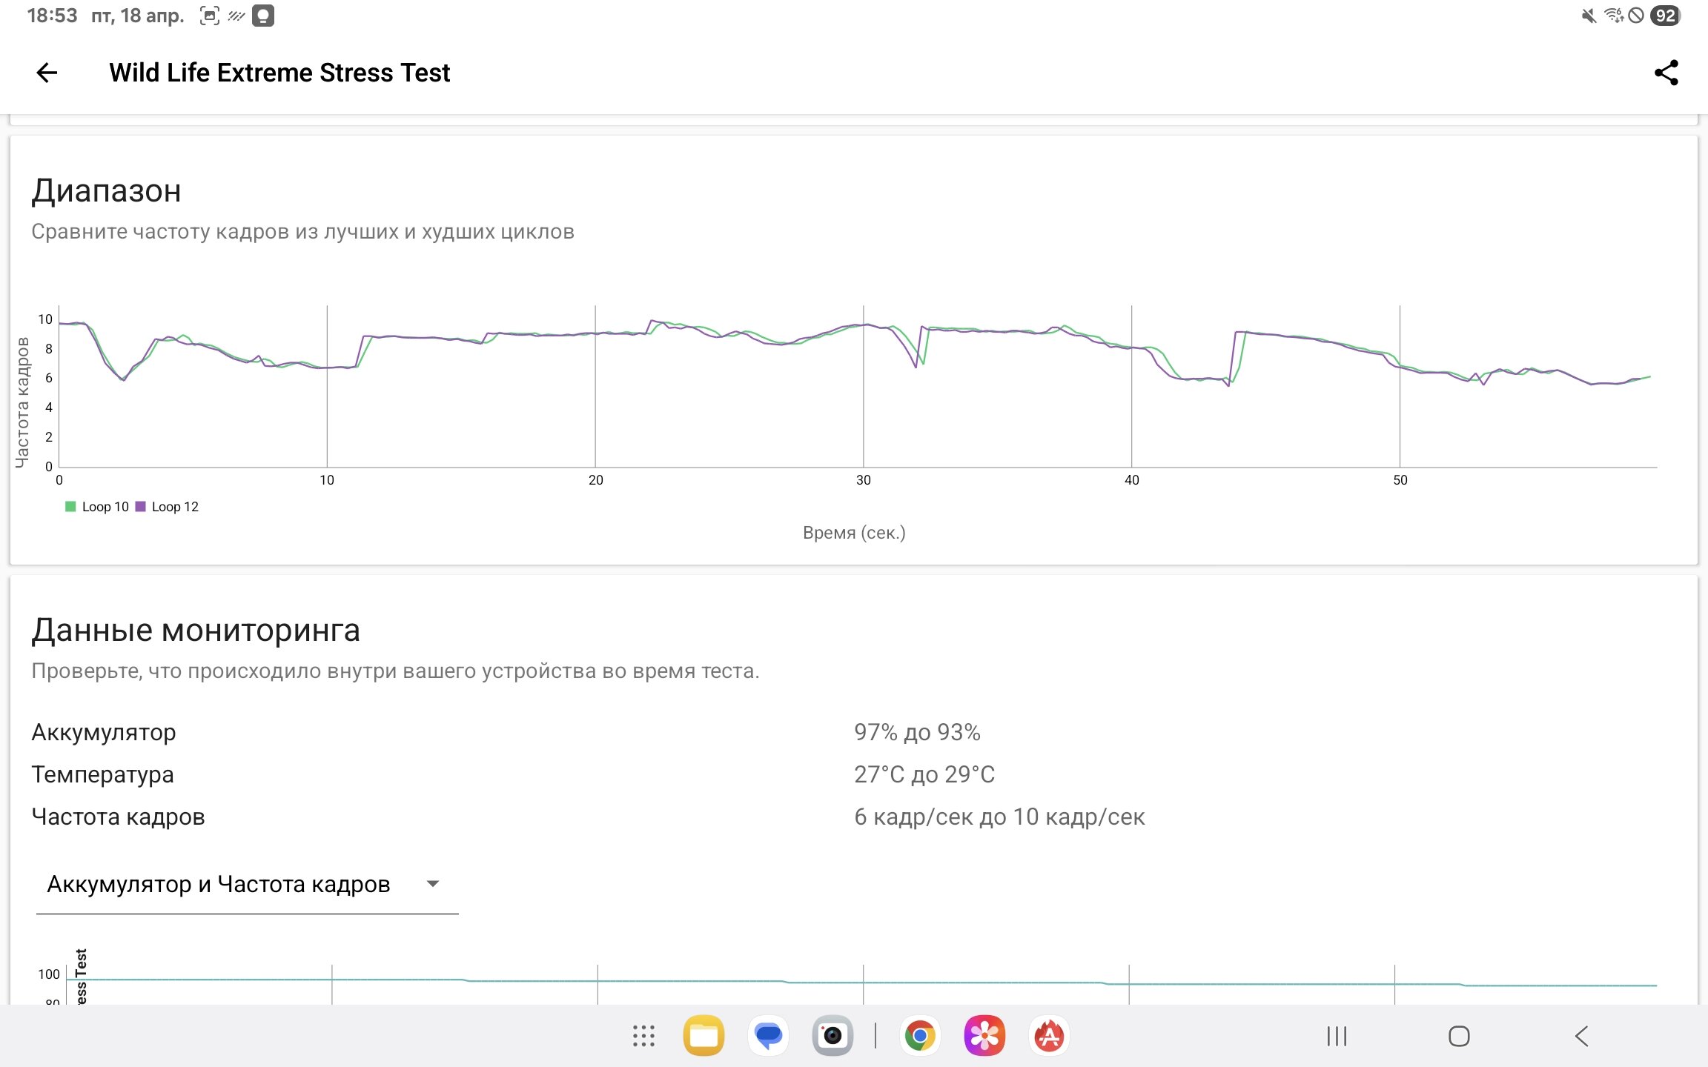Image resolution: width=1708 pixels, height=1067 pixels.
Task: Expand the Аккумулятор и Частота кадров dropdown
Action: click(x=219, y=884)
